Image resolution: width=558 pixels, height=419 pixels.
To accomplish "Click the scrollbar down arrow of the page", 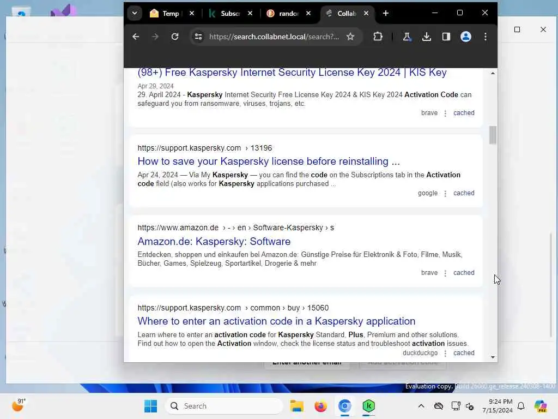I will (493, 357).
